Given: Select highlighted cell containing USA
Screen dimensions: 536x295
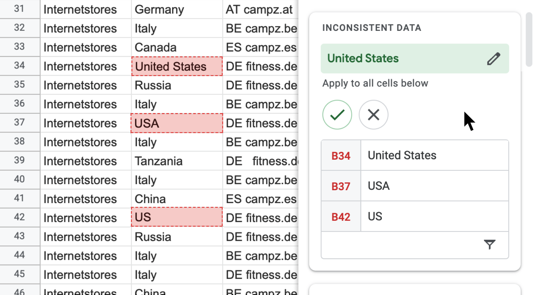Looking at the screenshot, I should 177,123.
